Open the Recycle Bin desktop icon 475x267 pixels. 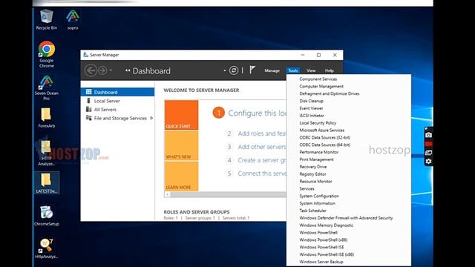pyautogui.click(x=46, y=20)
